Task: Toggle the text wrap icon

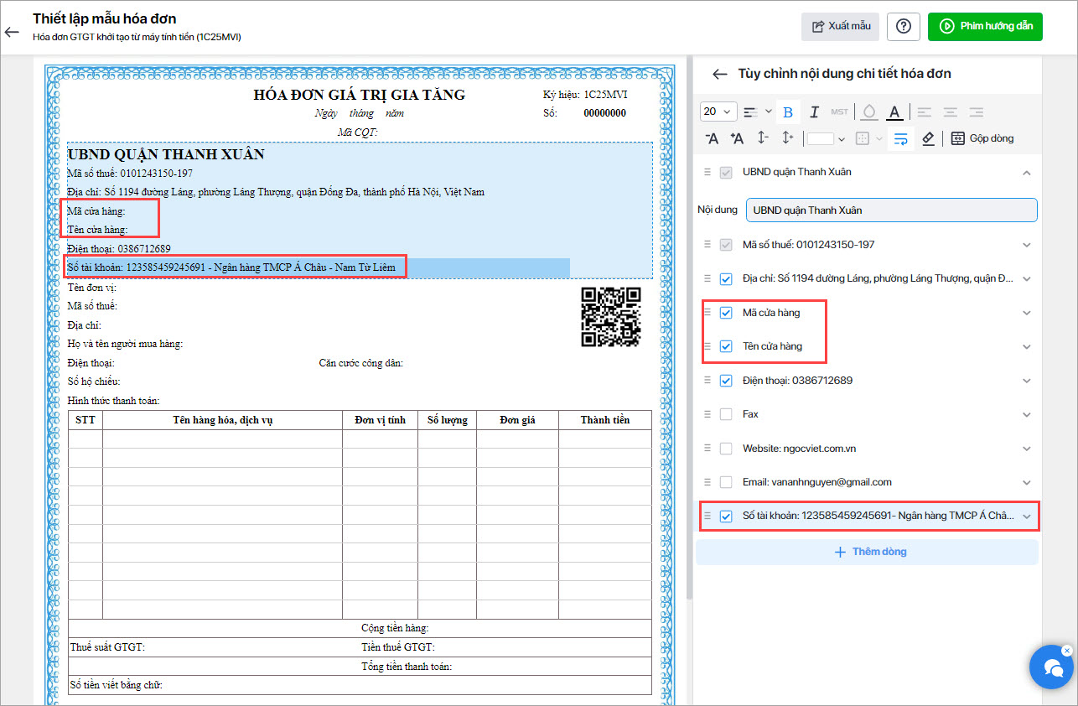Action: pos(900,138)
